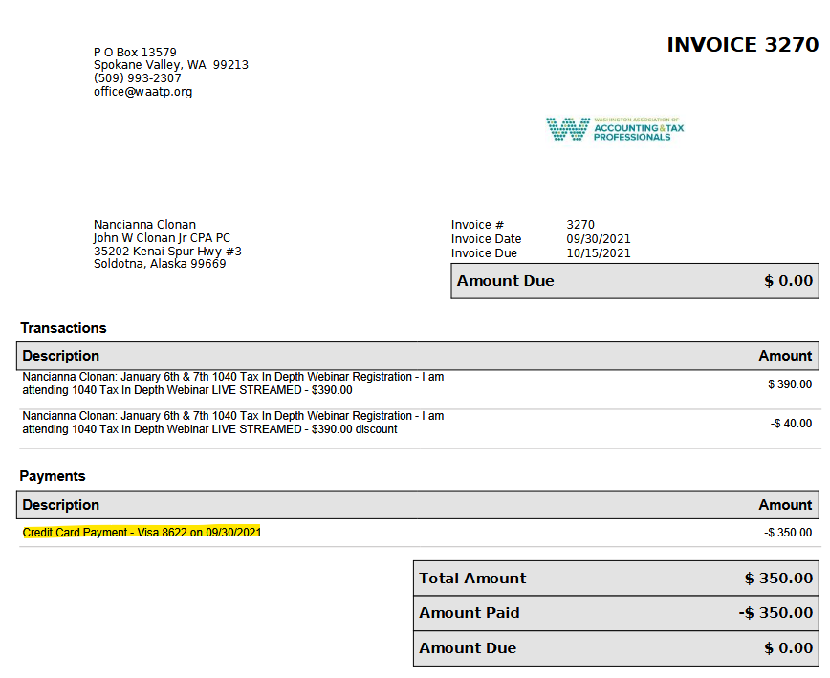Select the invoice due date 10/15/2021
The width and height of the screenshot is (830, 678).
[598, 253]
